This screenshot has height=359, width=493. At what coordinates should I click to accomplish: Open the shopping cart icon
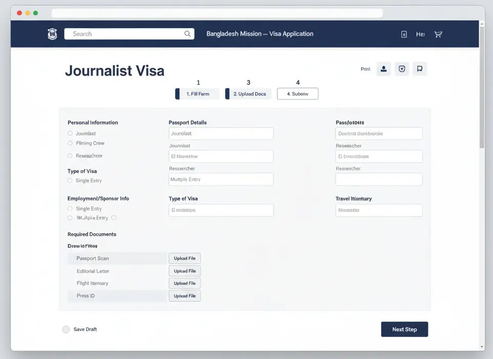tap(438, 34)
